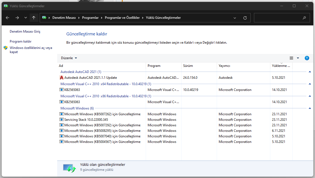This screenshot has width=315, height=178.
Task: Collapse the Visual C++ 2010 x64 group
Action: tap(309, 84)
